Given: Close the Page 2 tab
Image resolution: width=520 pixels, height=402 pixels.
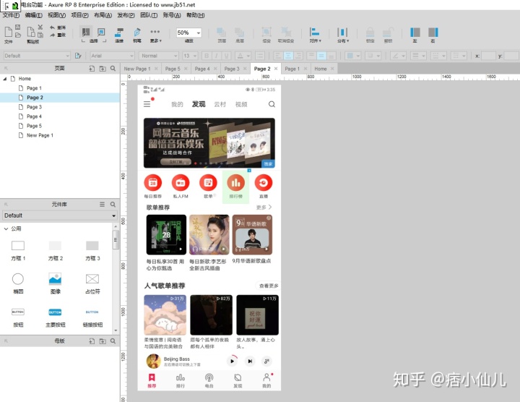Looking at the screenshot, I should [276, 69].
